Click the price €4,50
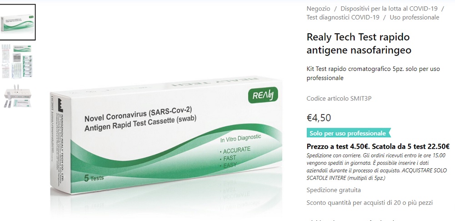 [319, 118]
